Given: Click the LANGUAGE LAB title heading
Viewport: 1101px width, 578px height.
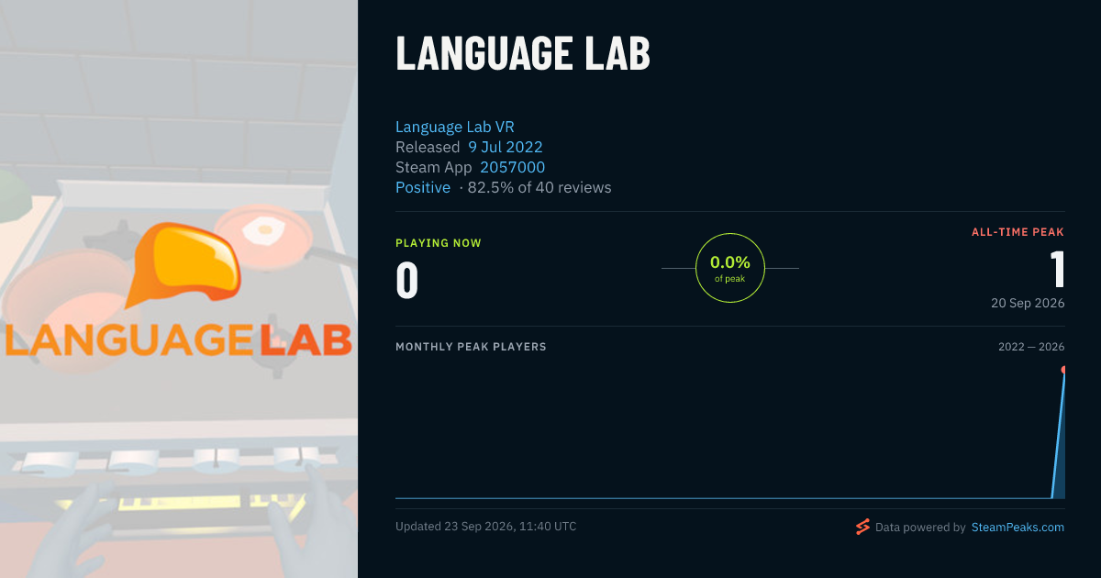Looking at the screenshot, I should 523,54.
